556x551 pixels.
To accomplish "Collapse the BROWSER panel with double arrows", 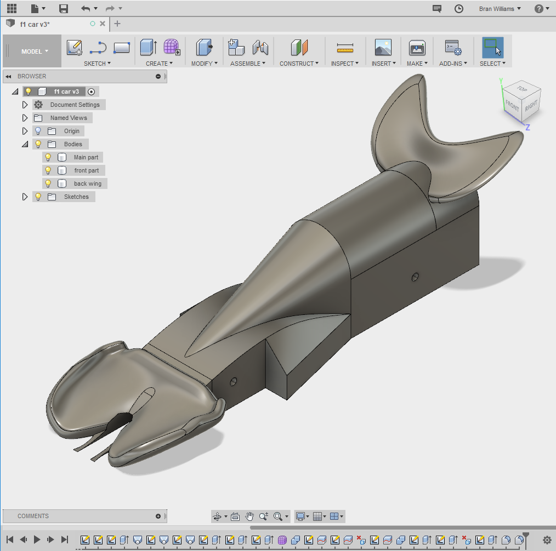I will point(9,77).
